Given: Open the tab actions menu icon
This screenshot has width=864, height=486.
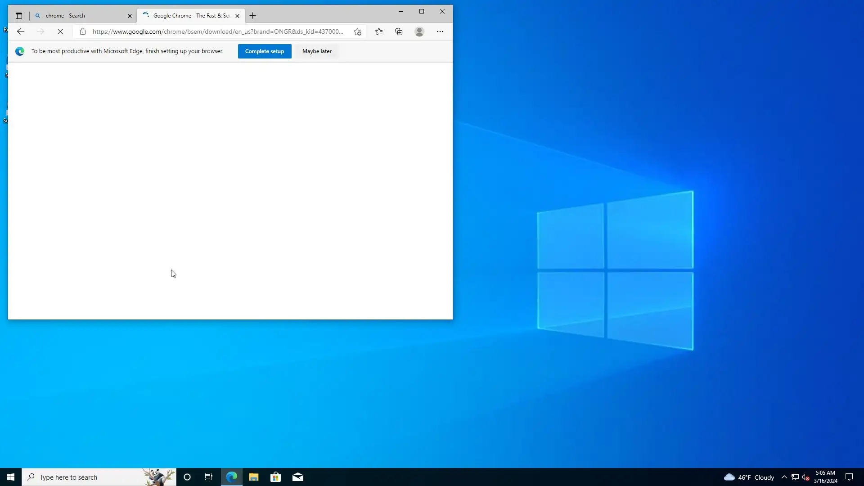Looking at the screenshot, I should pyautogui.click(x=18, y=16).
